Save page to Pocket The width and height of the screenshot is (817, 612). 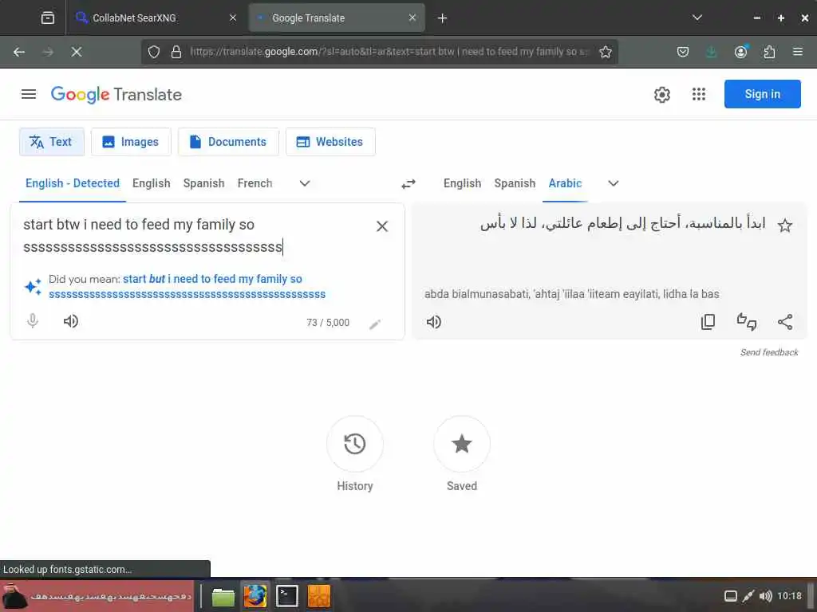tap(683, 52)
